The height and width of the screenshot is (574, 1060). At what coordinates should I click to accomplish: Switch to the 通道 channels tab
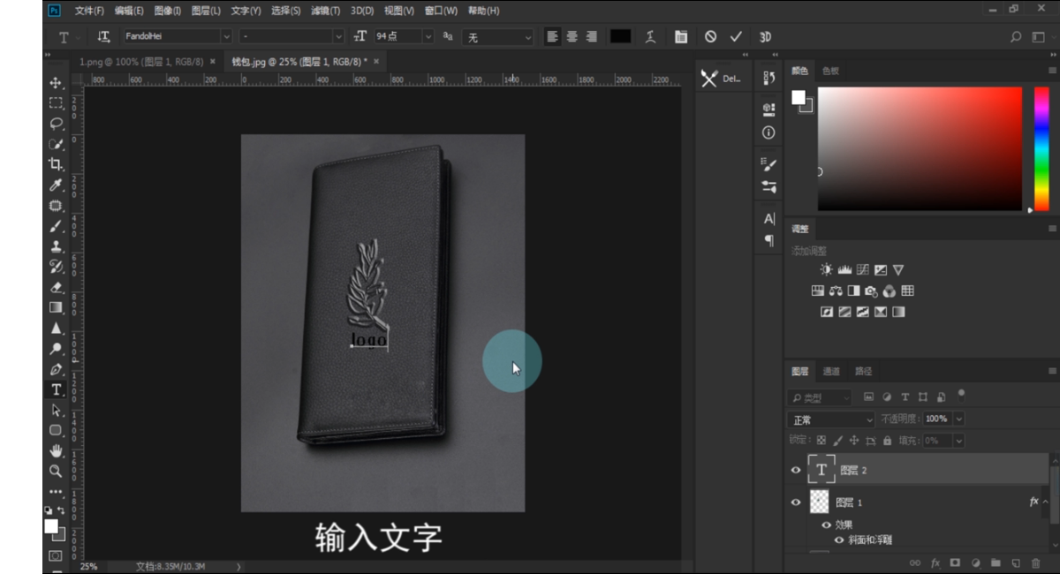pyautogui.click(x=831, y=372)
